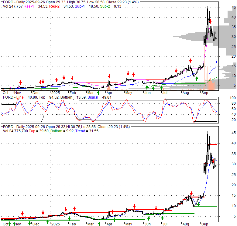The width and height of the screenshot is (237, 226).
Task: Click the green buy arrow in late August, top chart
Action: (197, 79)
